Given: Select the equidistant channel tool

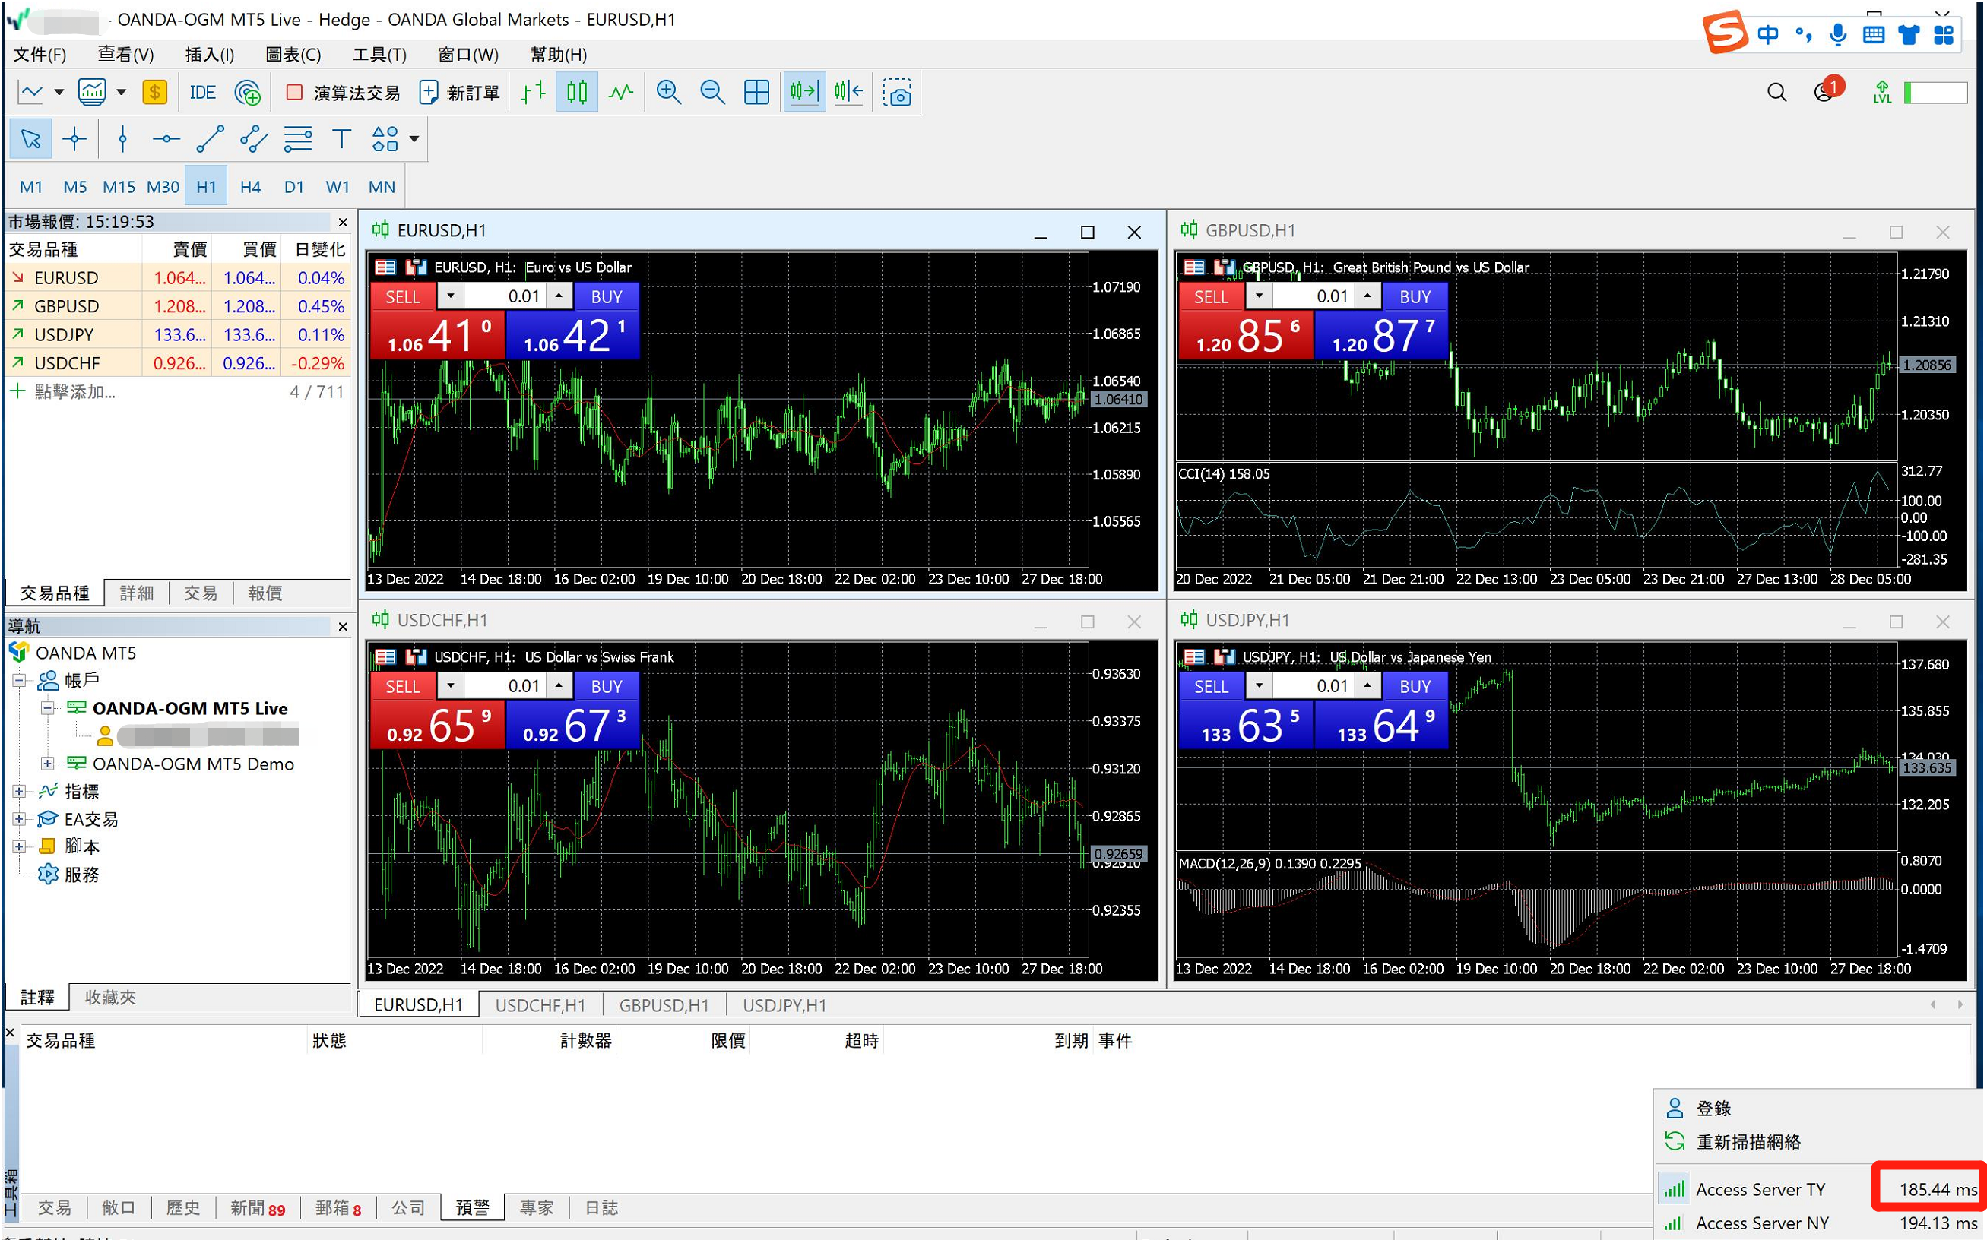Looking at the screenshot, I should tap(253, 138).
